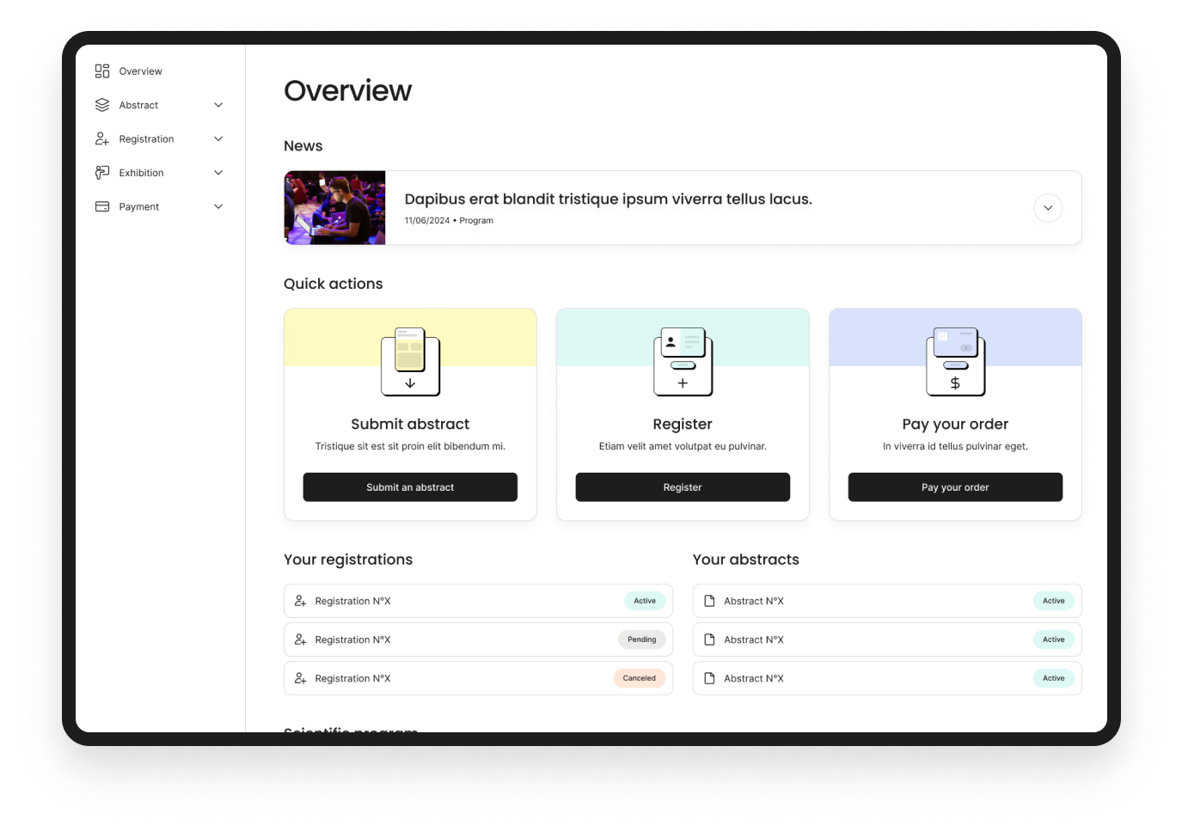Screen dimensions: 1182x838
Task: Click the Exhibition icon in sidebar
Action: [x=102, y=173]
